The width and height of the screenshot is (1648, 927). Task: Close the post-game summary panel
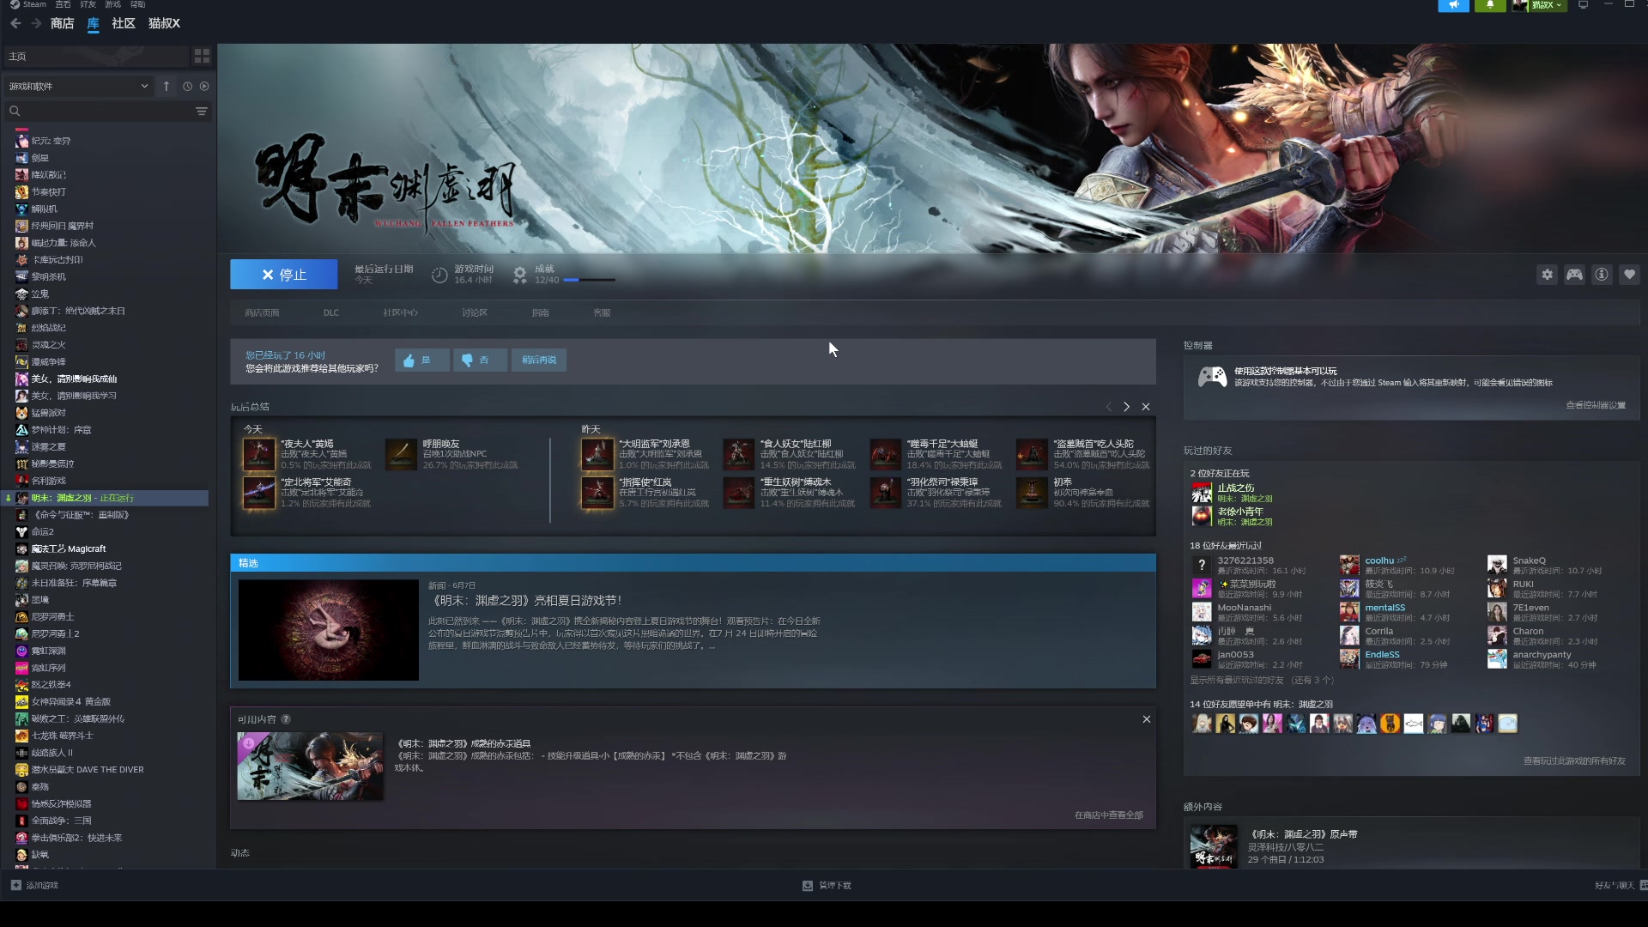(x=1146, y=407)
